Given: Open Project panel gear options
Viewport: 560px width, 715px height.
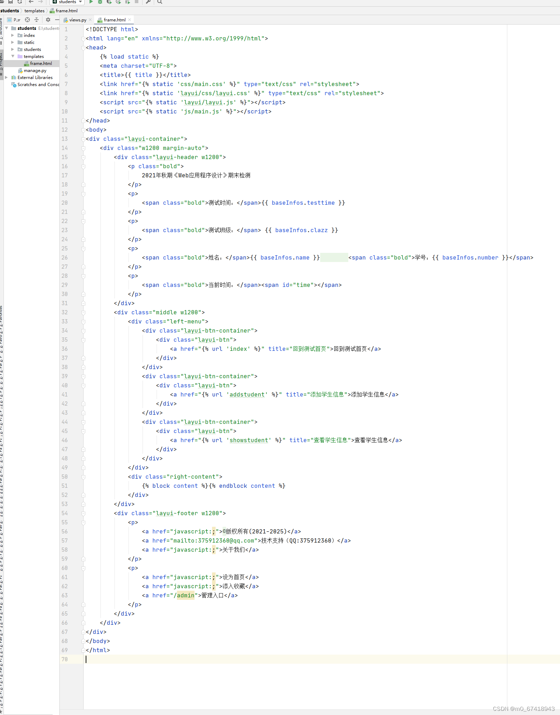Looking at the screenshot, I should pos(48,20).
